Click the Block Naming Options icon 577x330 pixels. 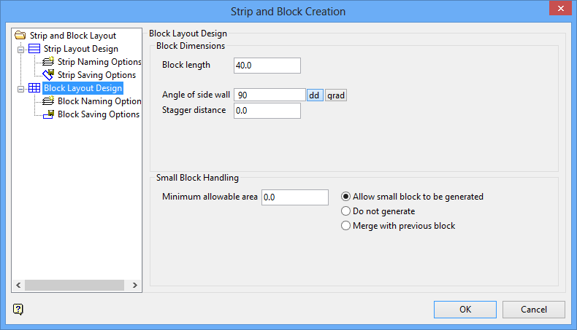pos(49,101)
